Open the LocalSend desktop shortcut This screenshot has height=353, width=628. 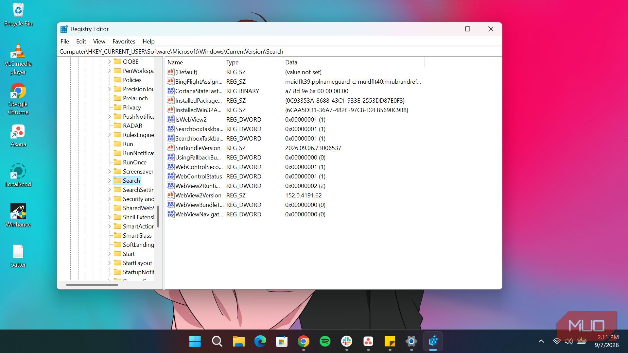tap(18, 176)
